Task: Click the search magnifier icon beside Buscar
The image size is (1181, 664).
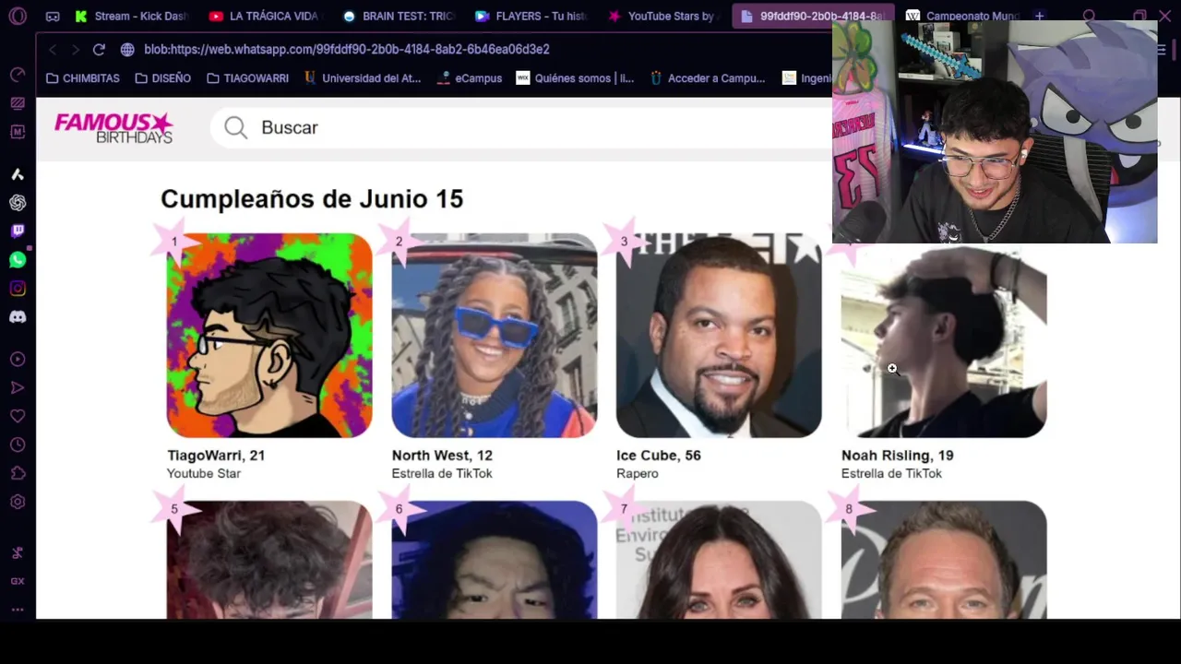Action: point(235,127)
